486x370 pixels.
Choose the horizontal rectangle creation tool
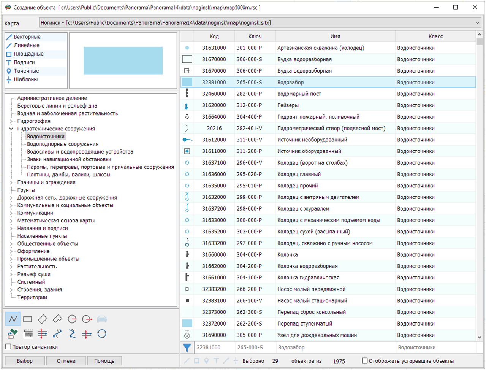(x=27, y=319)
